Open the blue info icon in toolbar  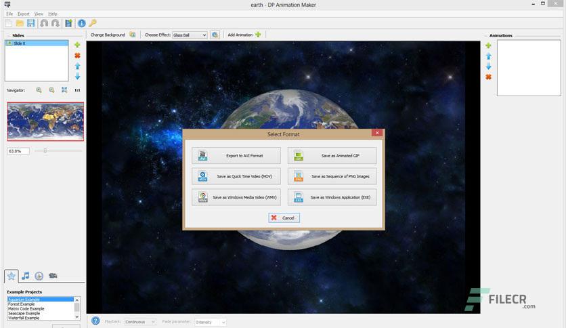coord(81,24)
